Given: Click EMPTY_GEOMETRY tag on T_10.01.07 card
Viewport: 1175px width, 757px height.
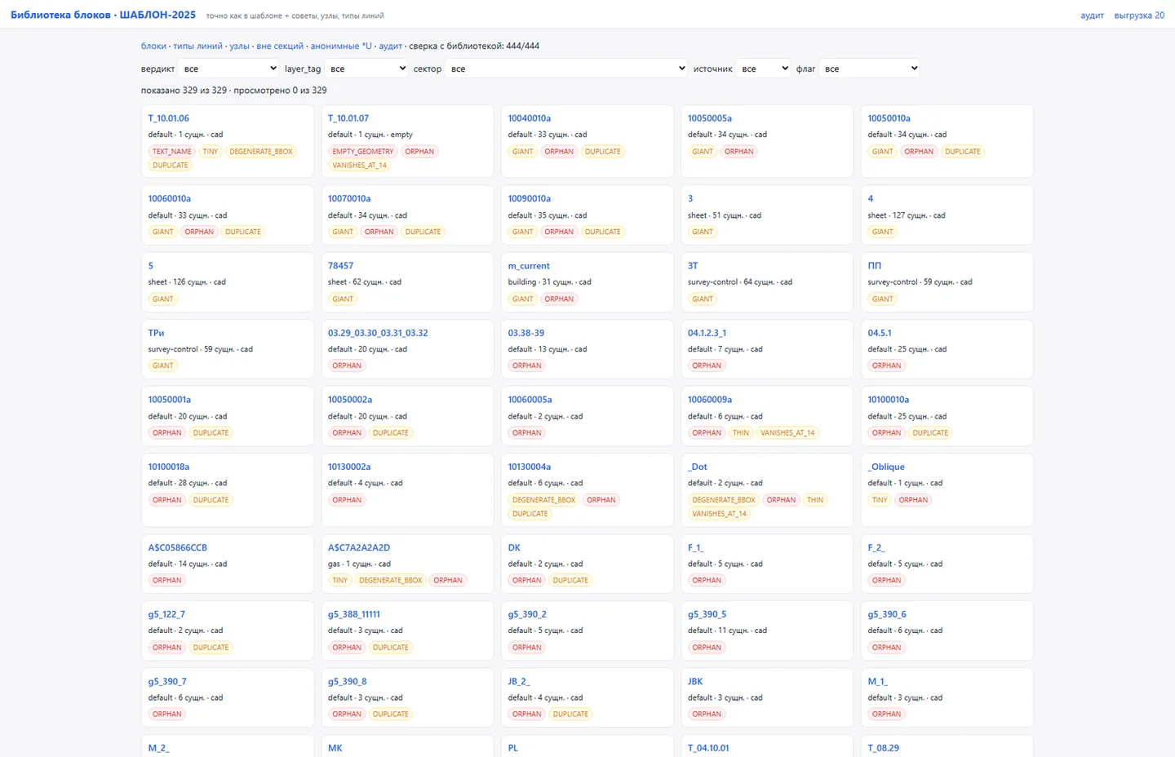Looking at the screenshot, I should [362, 152].
